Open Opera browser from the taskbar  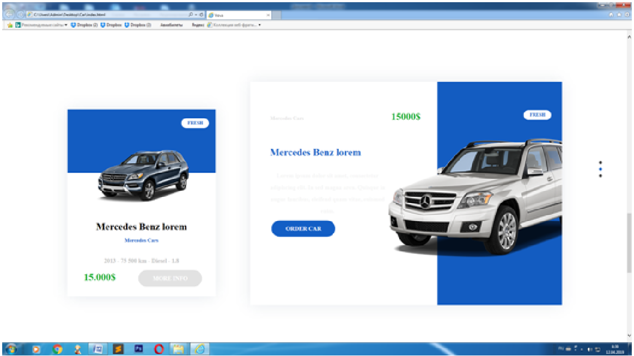(159, 349)
